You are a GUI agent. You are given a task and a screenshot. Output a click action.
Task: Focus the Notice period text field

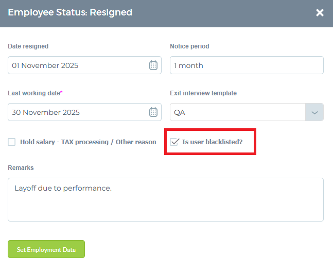[247, 65]
